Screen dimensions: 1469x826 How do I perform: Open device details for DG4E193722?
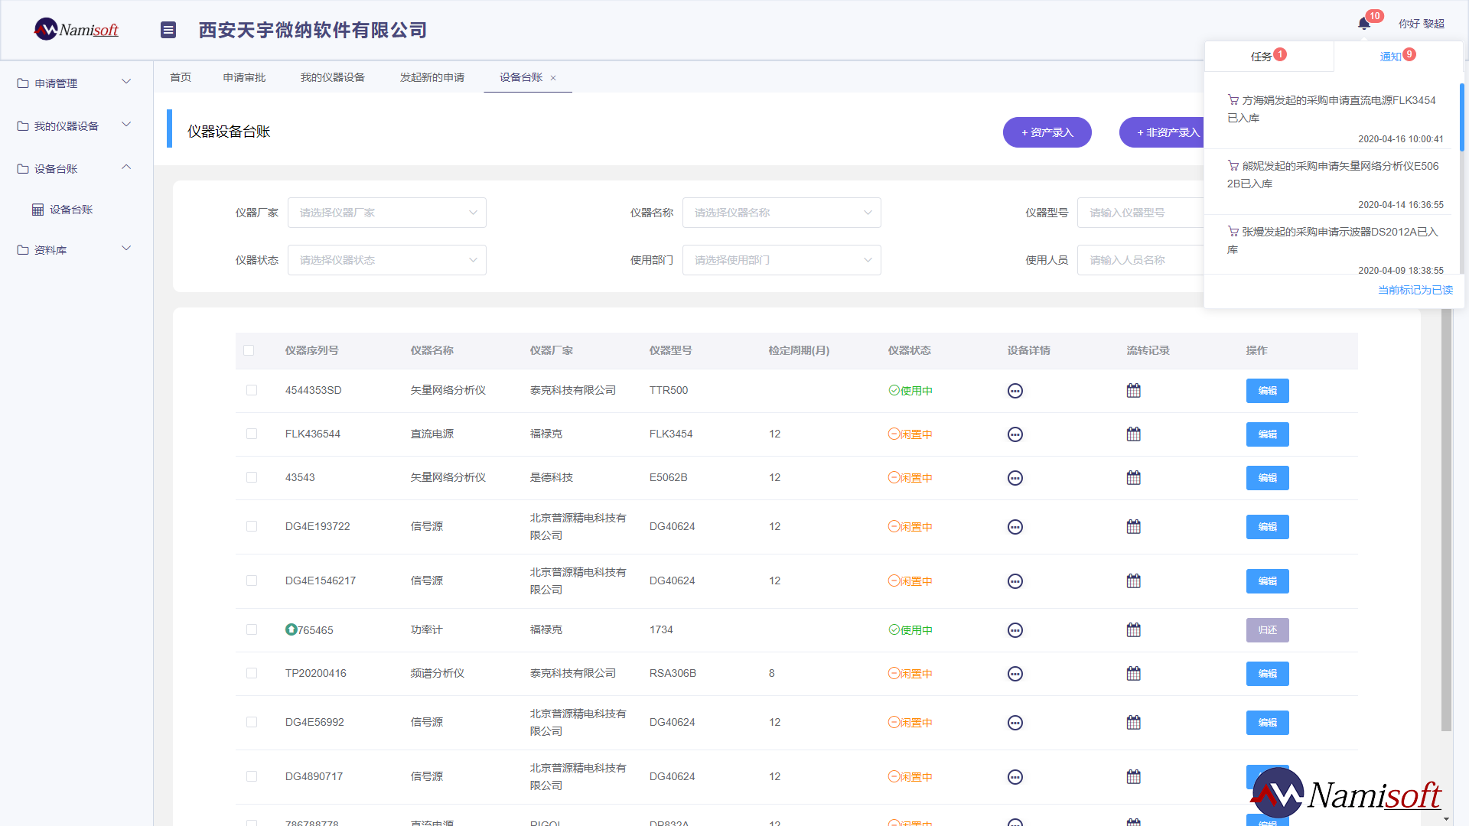click(x=1015, y=527)
